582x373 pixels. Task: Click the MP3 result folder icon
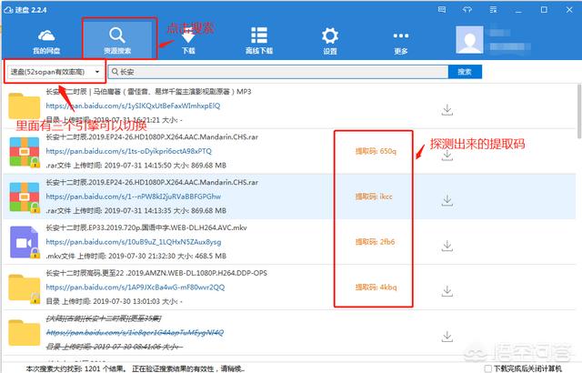click(x=25, y=106)
